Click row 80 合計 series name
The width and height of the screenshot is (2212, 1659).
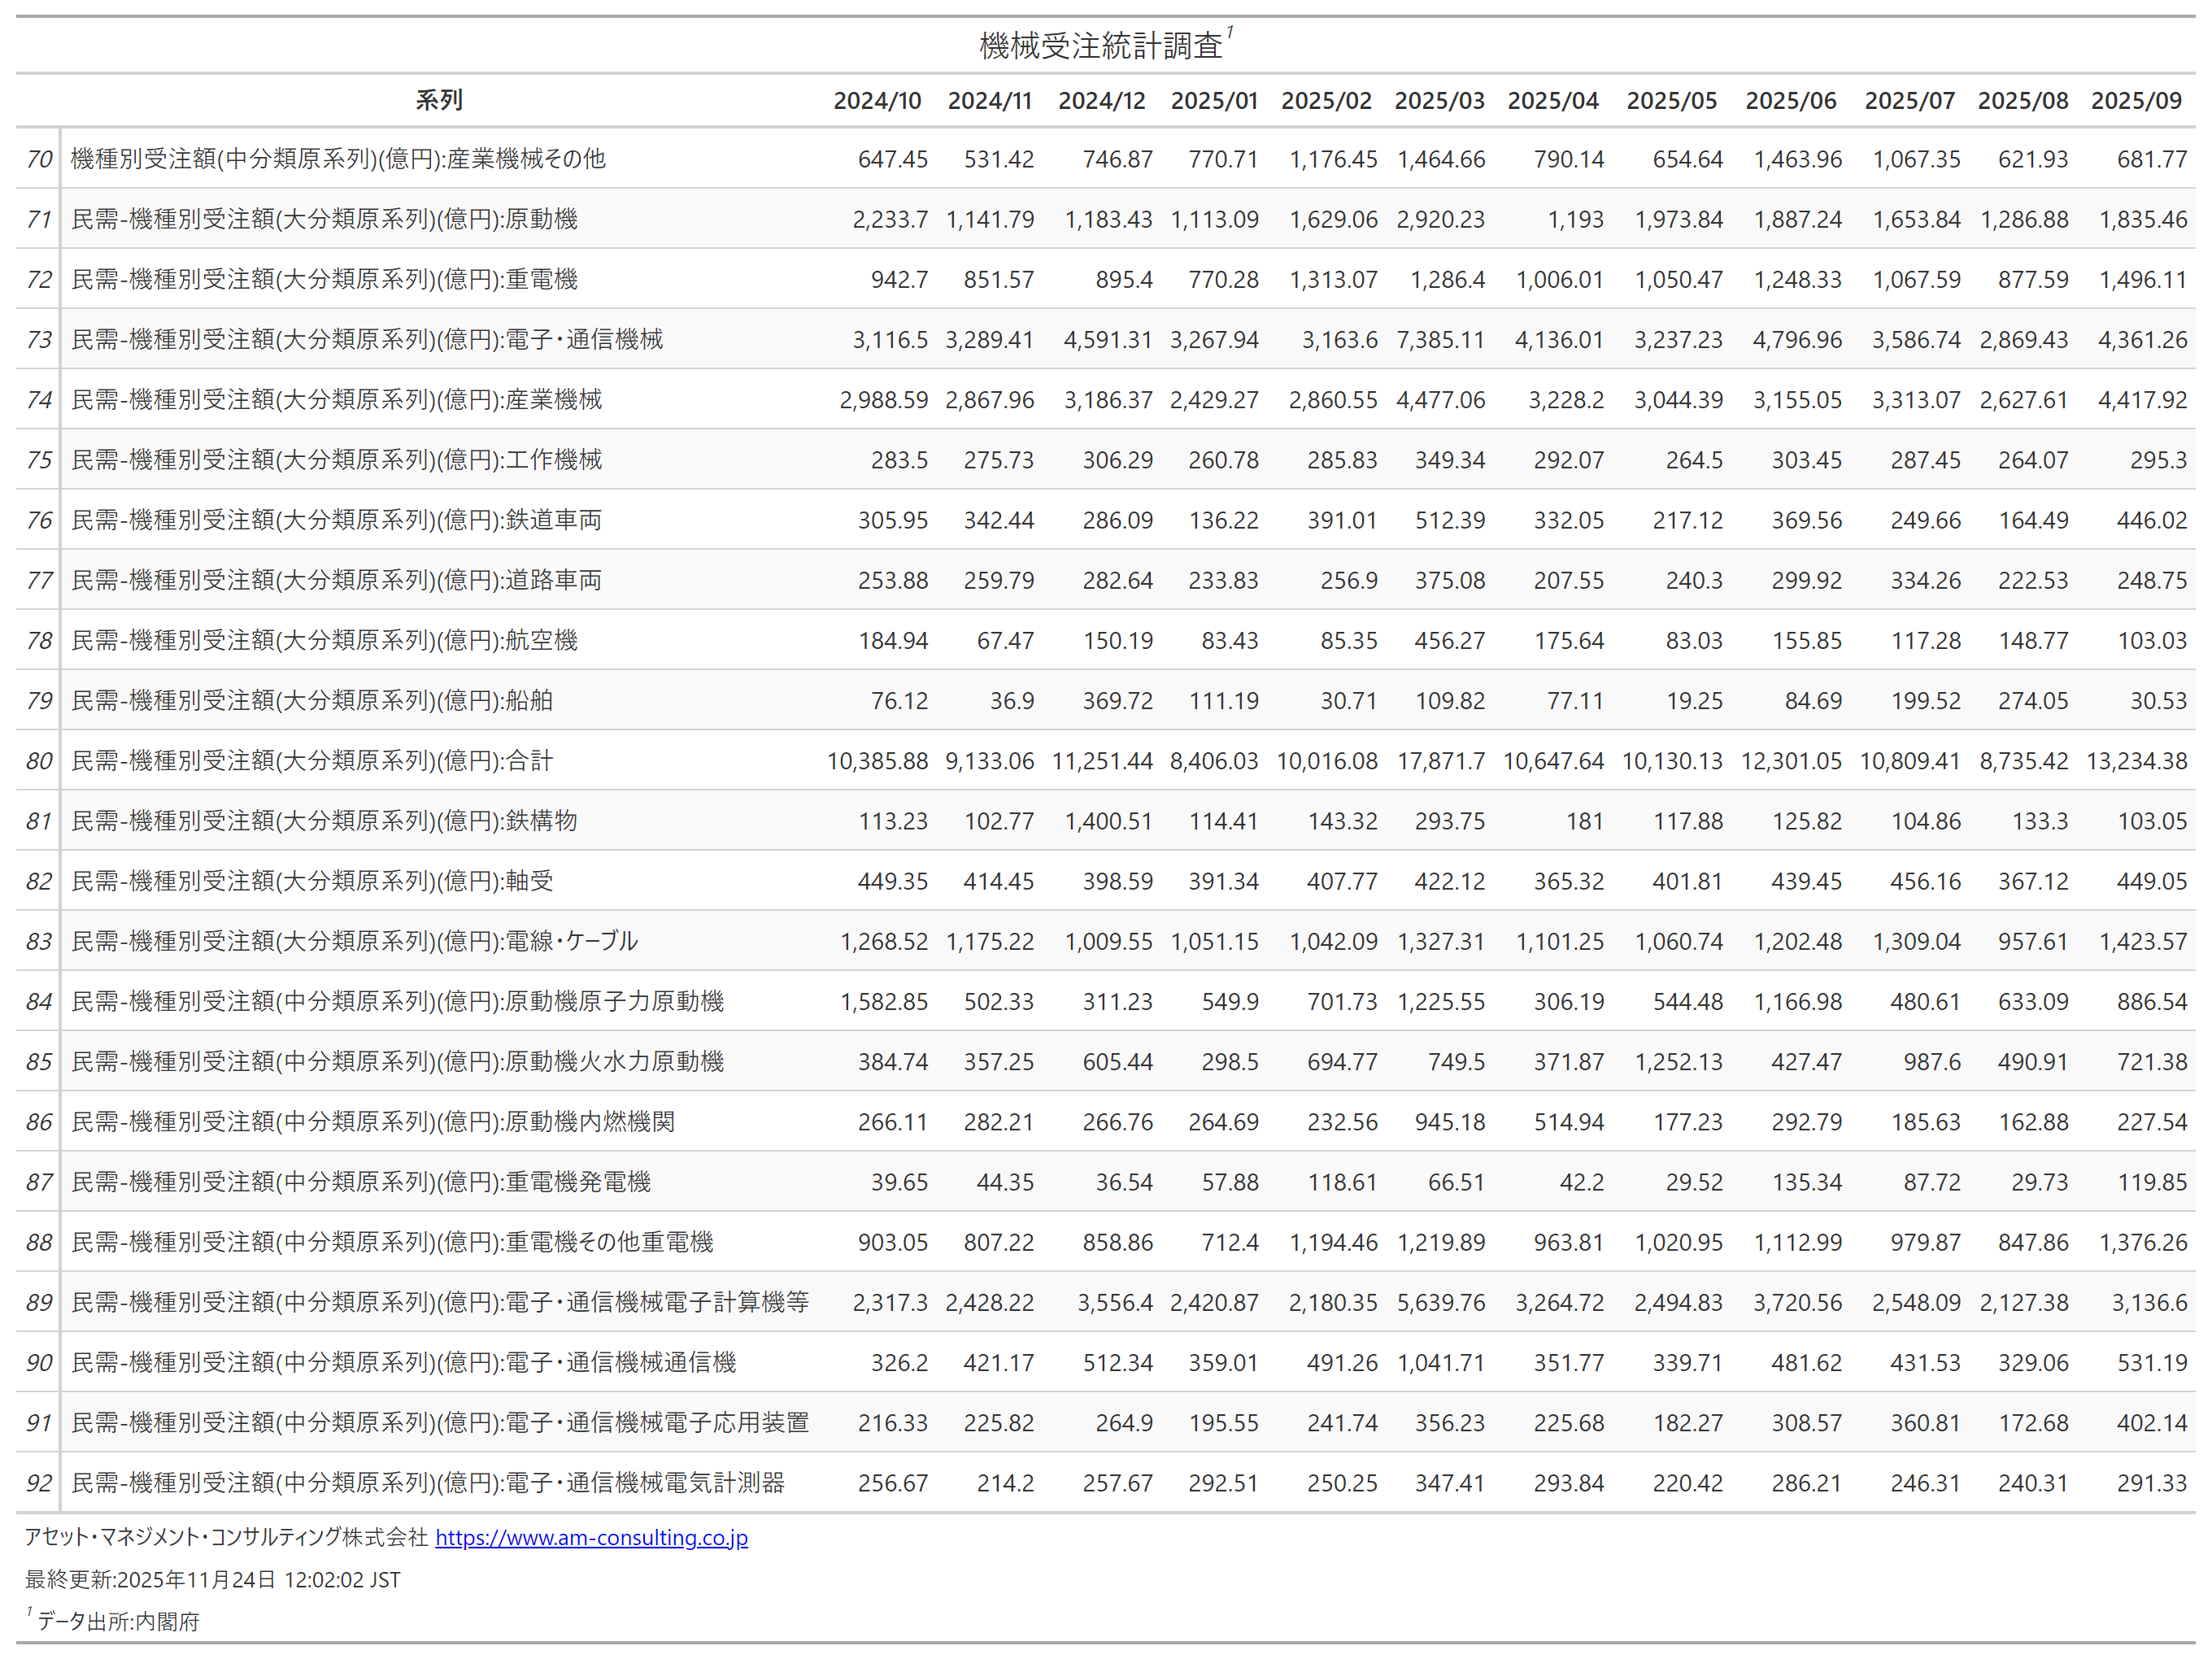click(x=312, y=761)
